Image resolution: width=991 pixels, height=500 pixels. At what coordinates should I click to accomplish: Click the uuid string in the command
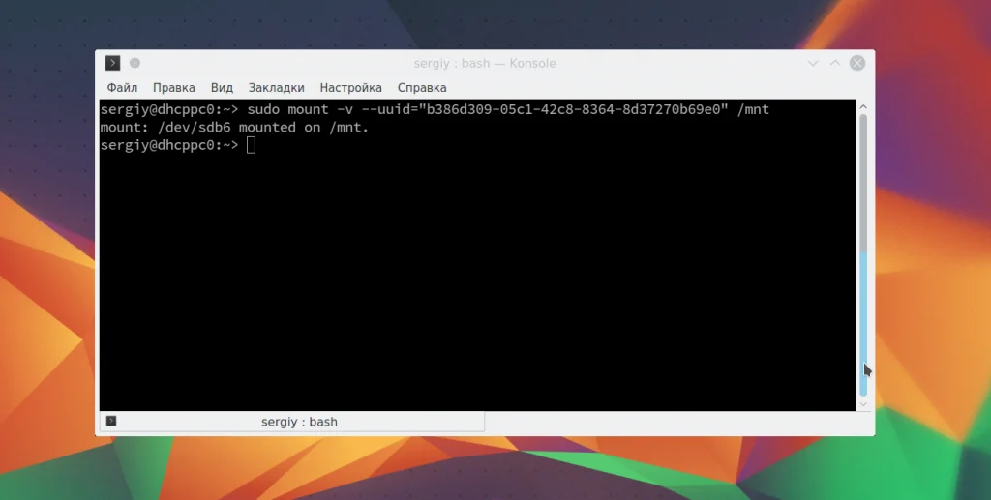coord(574,110)
